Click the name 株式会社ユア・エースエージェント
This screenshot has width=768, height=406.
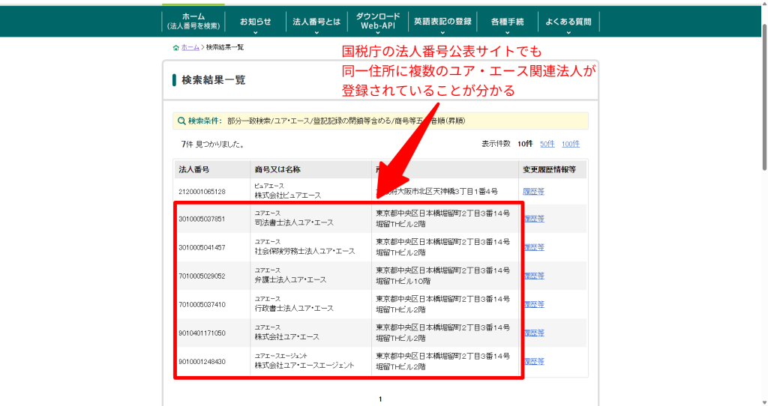[x=304, y=366]
